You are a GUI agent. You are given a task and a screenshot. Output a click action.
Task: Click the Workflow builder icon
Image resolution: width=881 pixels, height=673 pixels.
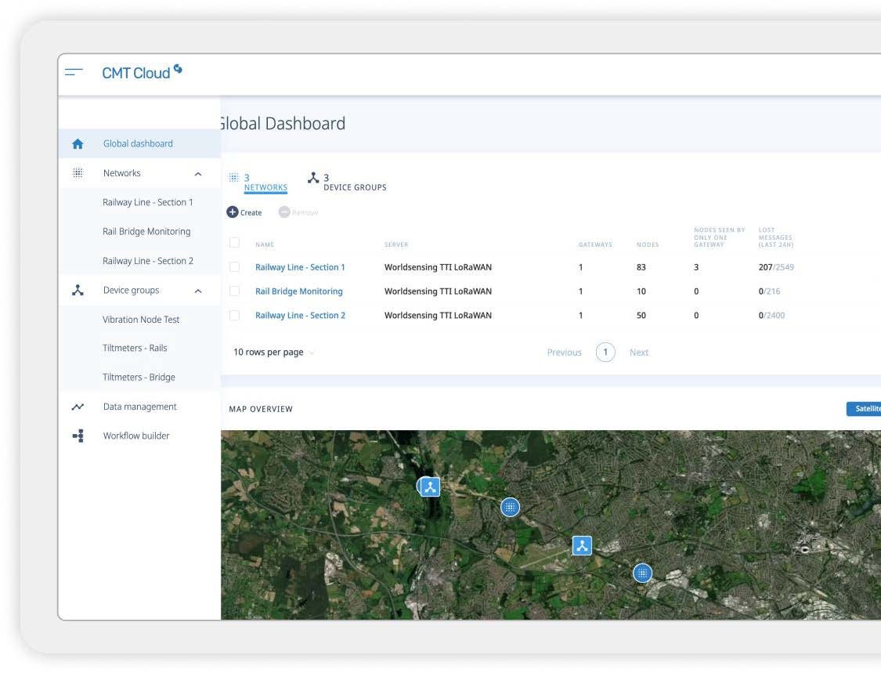[x=78, y=436]
